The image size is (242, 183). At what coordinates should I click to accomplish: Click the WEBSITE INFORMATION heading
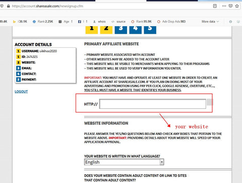106,123
